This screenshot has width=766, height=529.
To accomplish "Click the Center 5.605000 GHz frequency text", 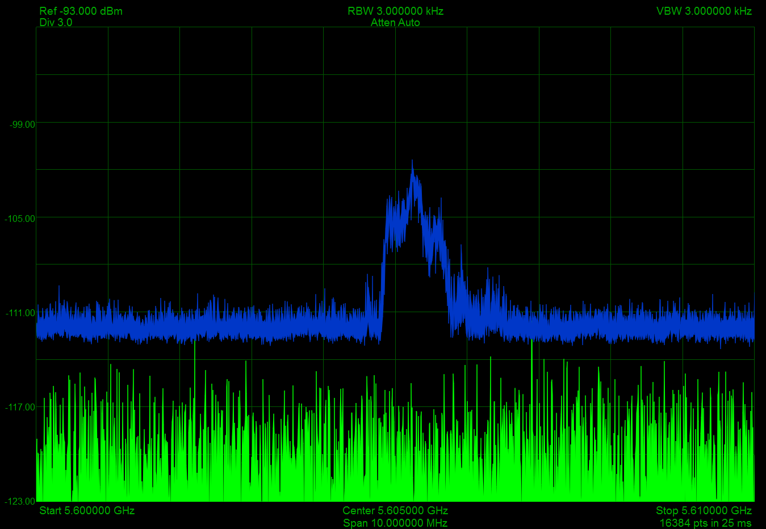I will pos(395,510).
